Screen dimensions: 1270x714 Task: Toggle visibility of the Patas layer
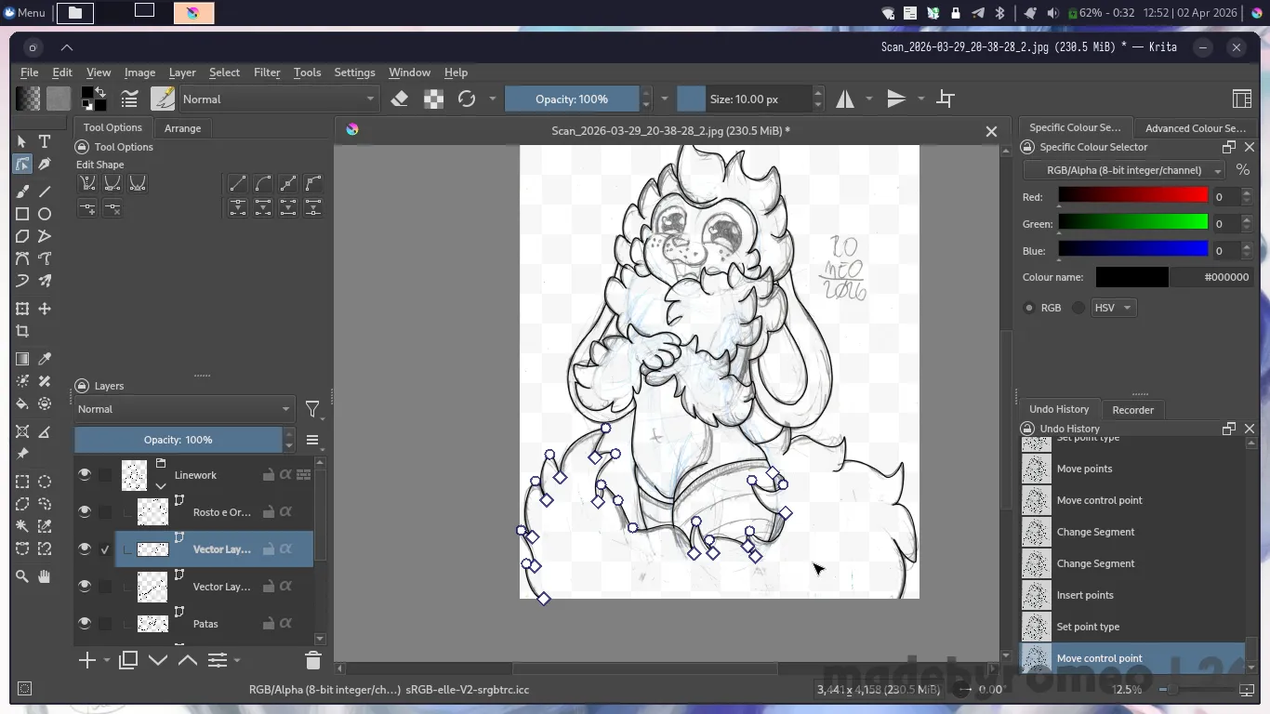tap(85, 624)
